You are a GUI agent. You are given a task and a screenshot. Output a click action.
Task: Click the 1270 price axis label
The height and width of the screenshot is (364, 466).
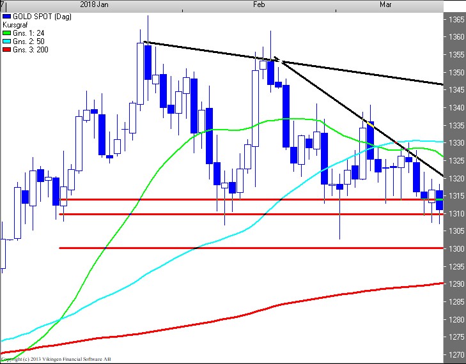(x=456, y=354)
